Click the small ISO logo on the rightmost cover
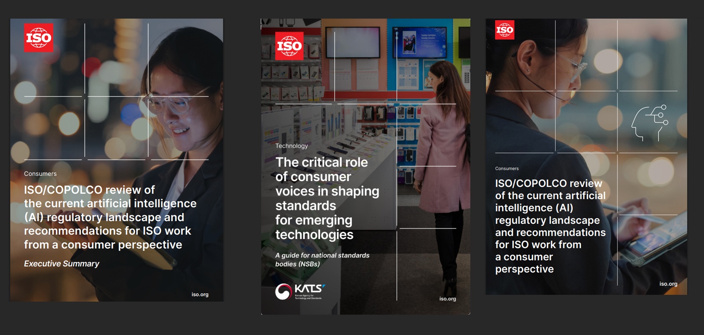Screen dimensions: 704x335 coord(505,30)
